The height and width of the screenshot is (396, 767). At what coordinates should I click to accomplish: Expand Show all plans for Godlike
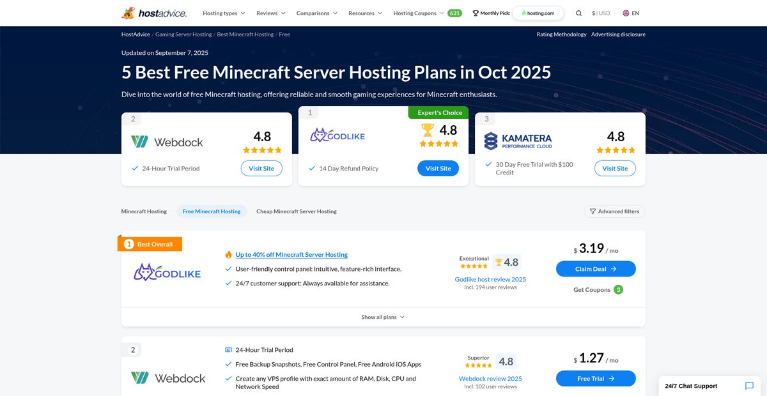pyautogui.click(x=383, y=317)
